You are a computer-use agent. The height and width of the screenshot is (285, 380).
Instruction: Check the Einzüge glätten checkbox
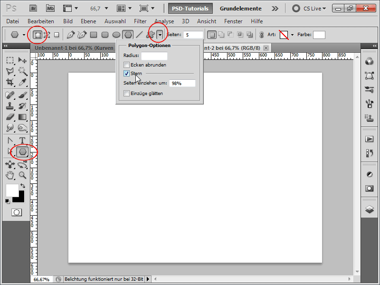[x=126, y=94]
